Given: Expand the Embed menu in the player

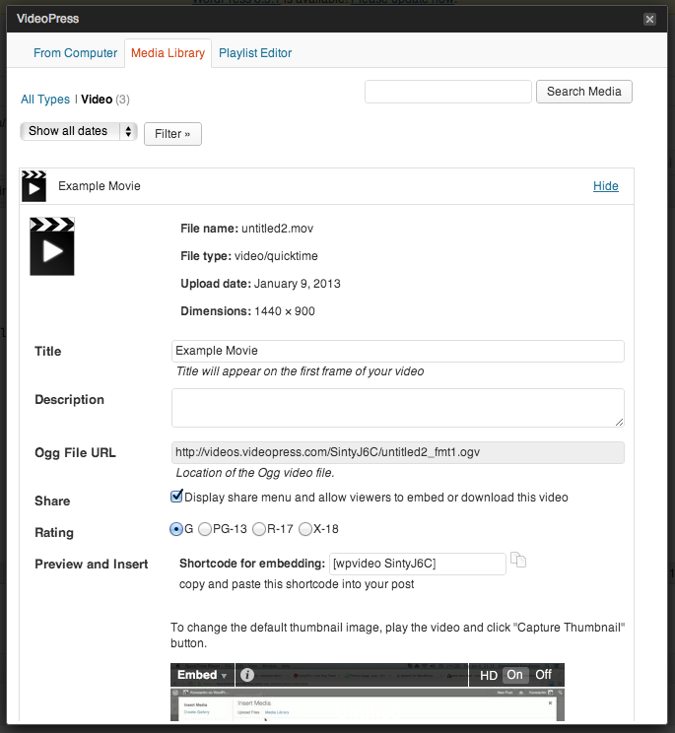Looking at the screenshot, I should click(x=202, y=675).
